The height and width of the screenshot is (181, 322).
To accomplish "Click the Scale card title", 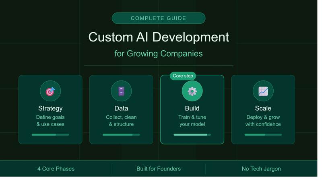I will (x=263, y=108).
